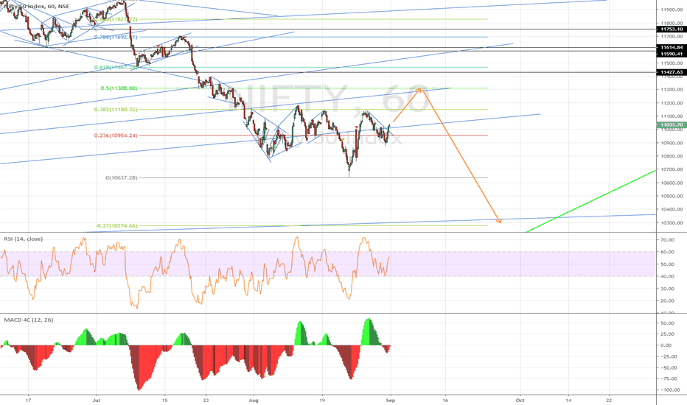Click 30.00 on the RSI scale
This screenshot has height=405, width=687.
click(667, 289)
